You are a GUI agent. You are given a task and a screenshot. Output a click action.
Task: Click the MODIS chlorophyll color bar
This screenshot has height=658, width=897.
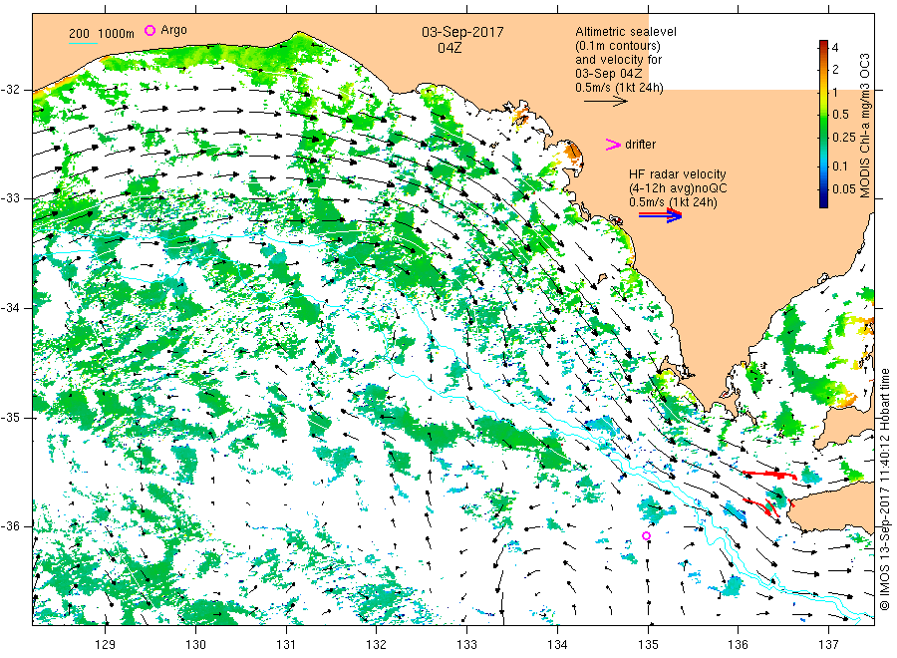point(823,124)
